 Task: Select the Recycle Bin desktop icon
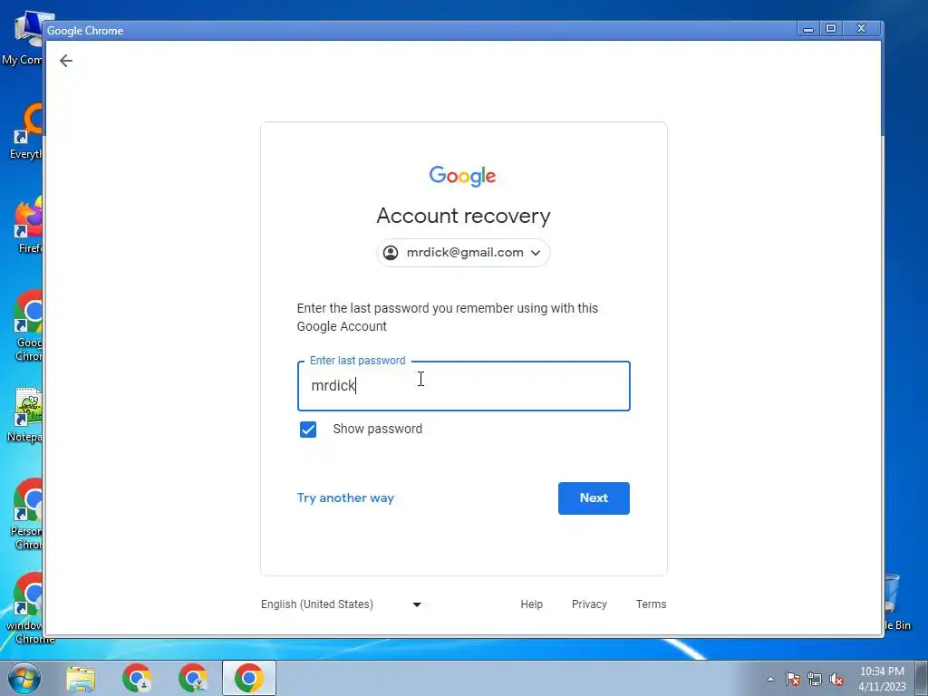897,602
